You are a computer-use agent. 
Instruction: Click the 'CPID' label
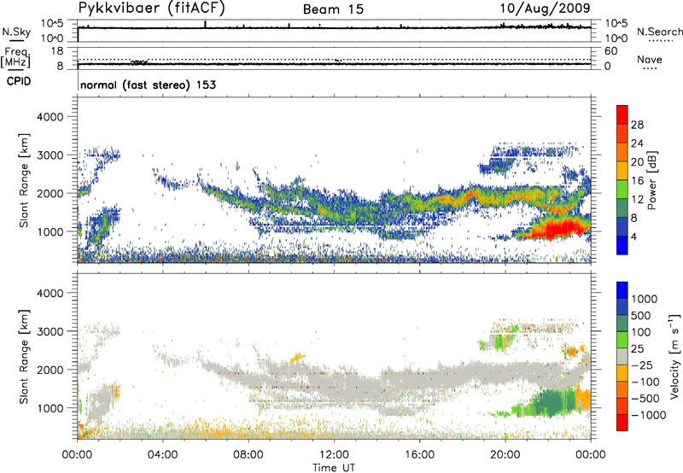(x=19, y=81)
